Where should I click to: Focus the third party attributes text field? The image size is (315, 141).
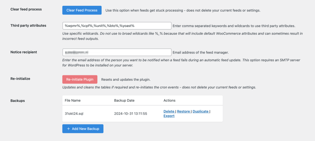click(117, 26)
